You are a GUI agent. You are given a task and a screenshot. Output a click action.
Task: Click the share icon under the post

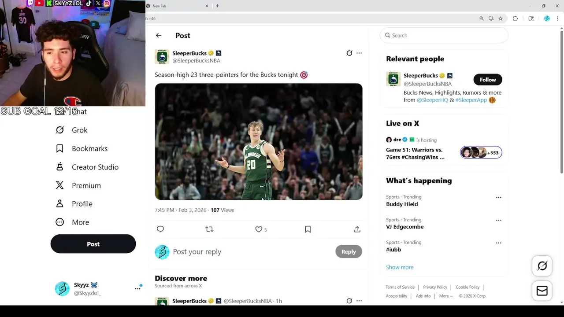[357, 229]
